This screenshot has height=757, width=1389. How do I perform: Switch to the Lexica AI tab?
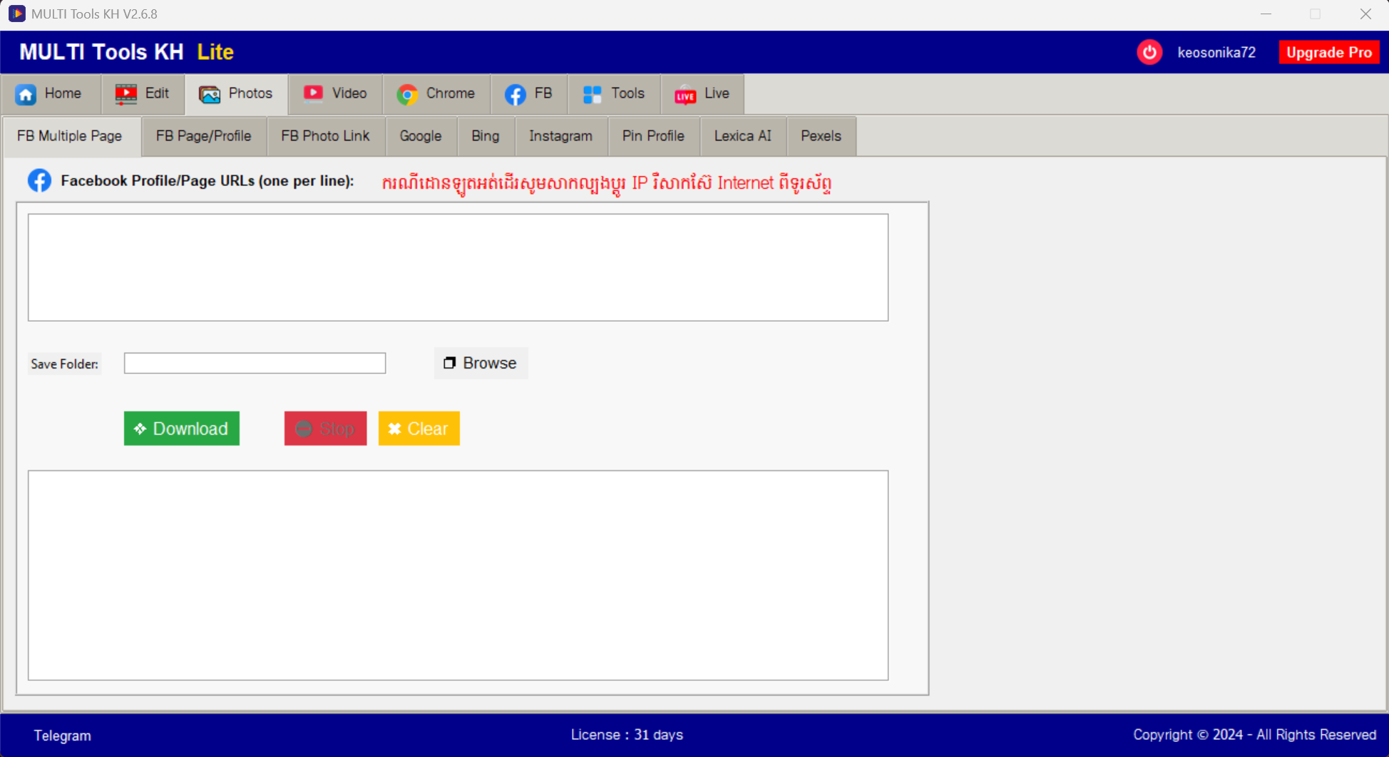[742, 135]
